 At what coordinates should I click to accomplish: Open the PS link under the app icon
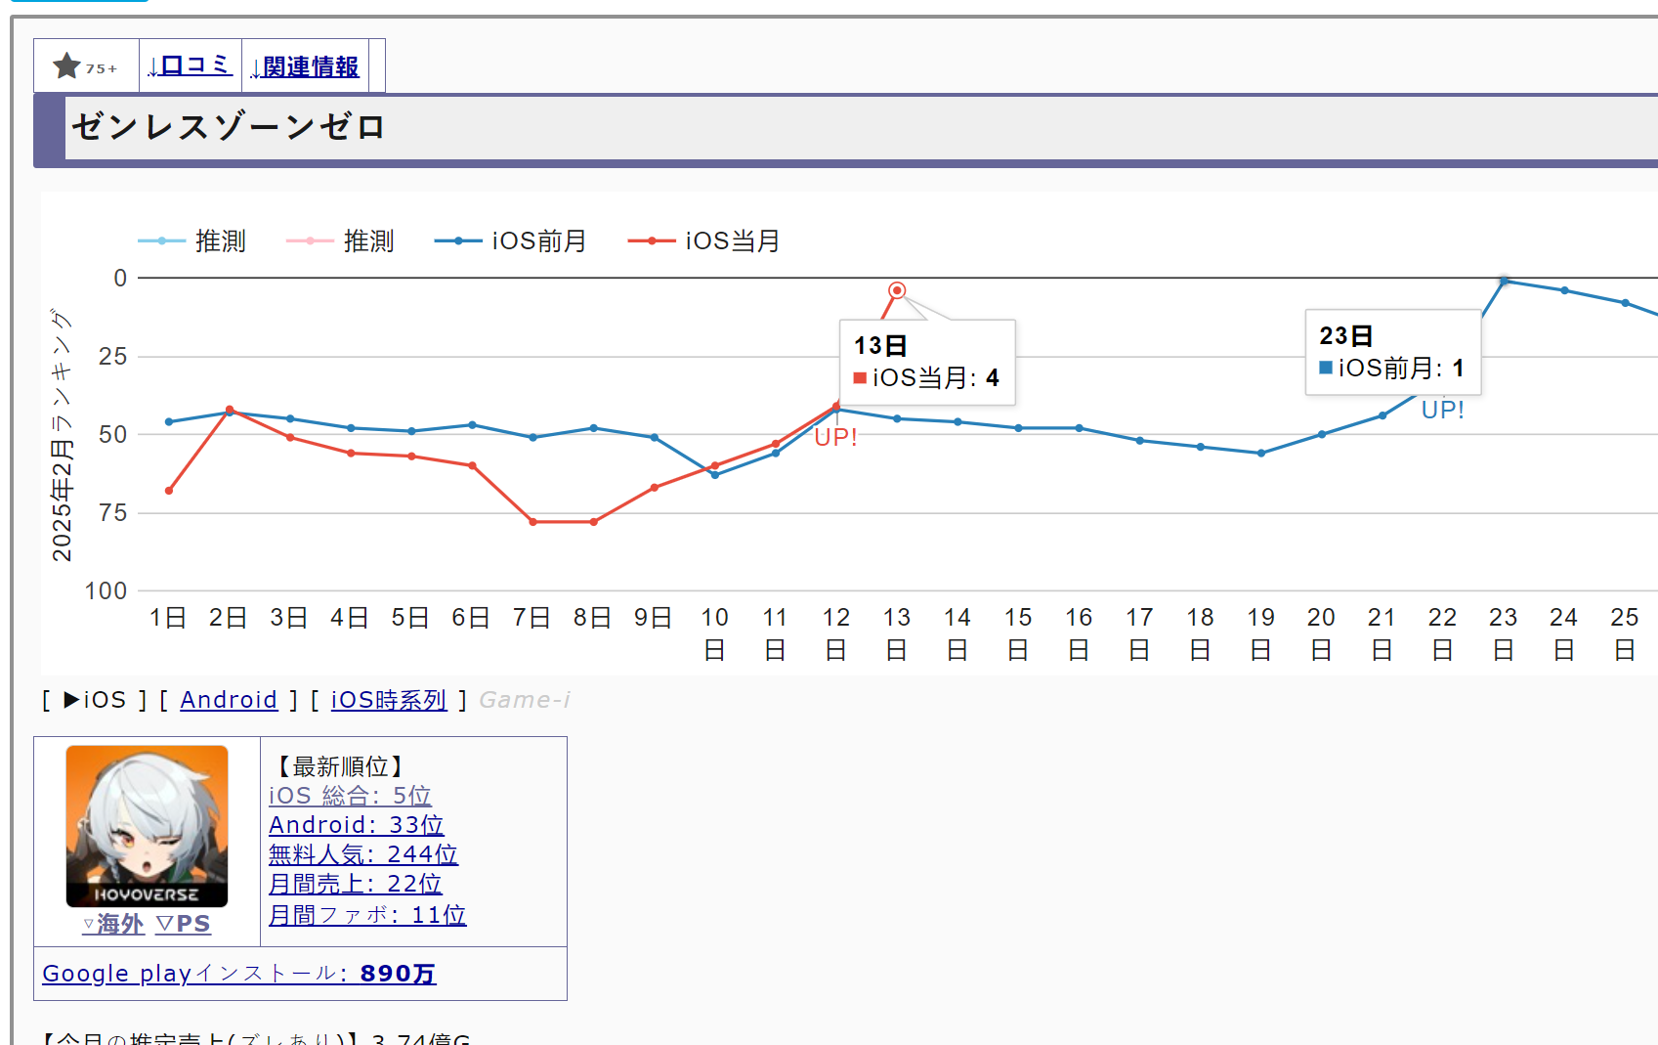pyautogui.click(x=184, y=924)
